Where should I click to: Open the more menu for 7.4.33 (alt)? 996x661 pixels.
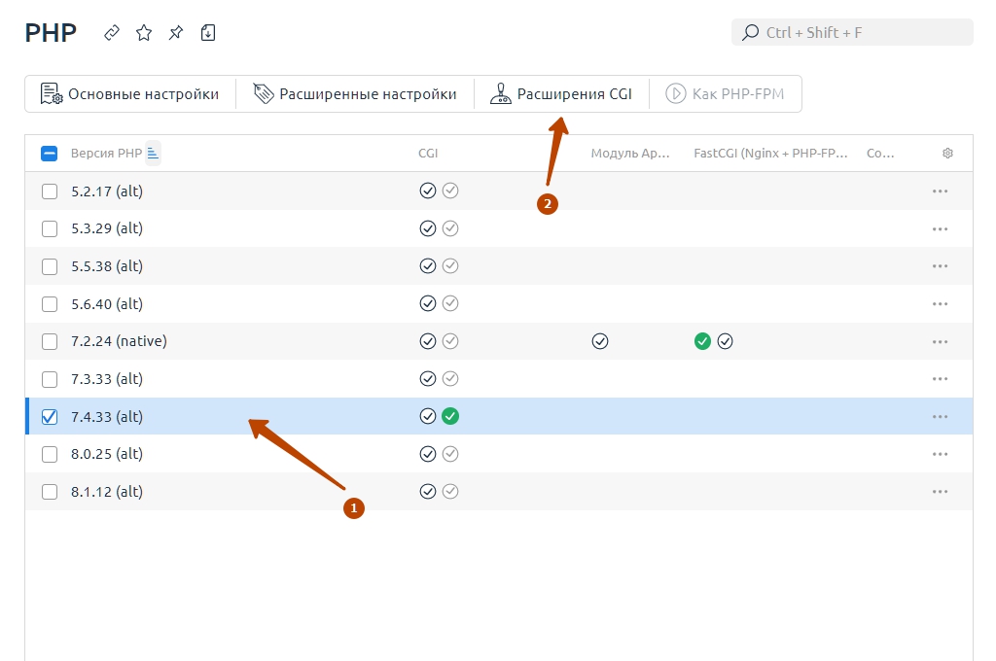coord(941,417)
